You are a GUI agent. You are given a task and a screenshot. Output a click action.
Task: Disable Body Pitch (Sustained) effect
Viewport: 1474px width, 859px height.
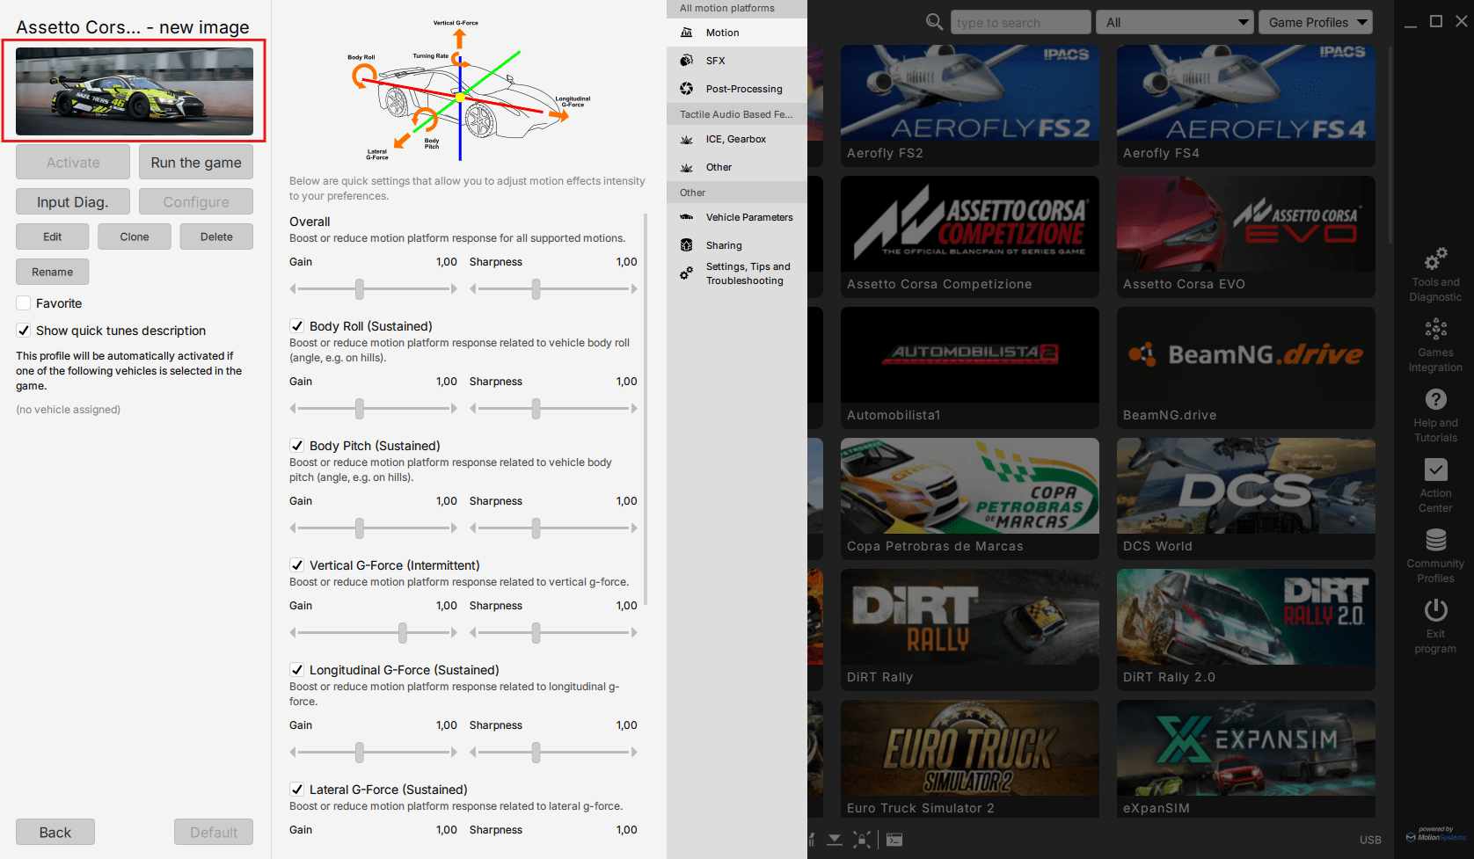(297, 446)
